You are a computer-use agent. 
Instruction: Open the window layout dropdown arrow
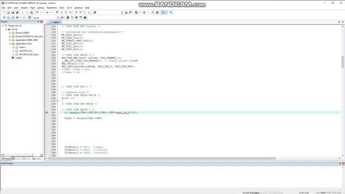(x=166, y=12)
